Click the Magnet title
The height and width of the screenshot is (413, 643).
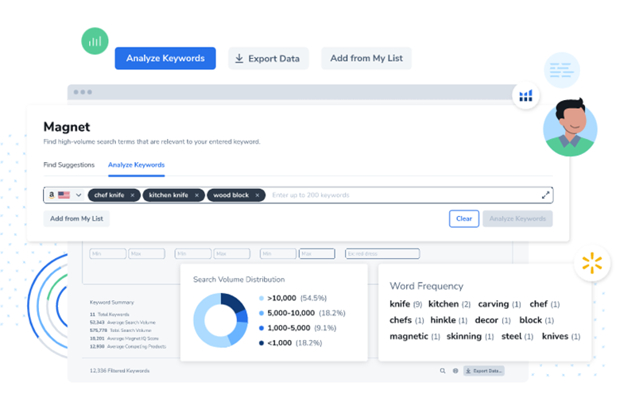pos(67,127)
